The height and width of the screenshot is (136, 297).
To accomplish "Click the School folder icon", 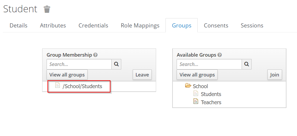I will click(188, 86).
